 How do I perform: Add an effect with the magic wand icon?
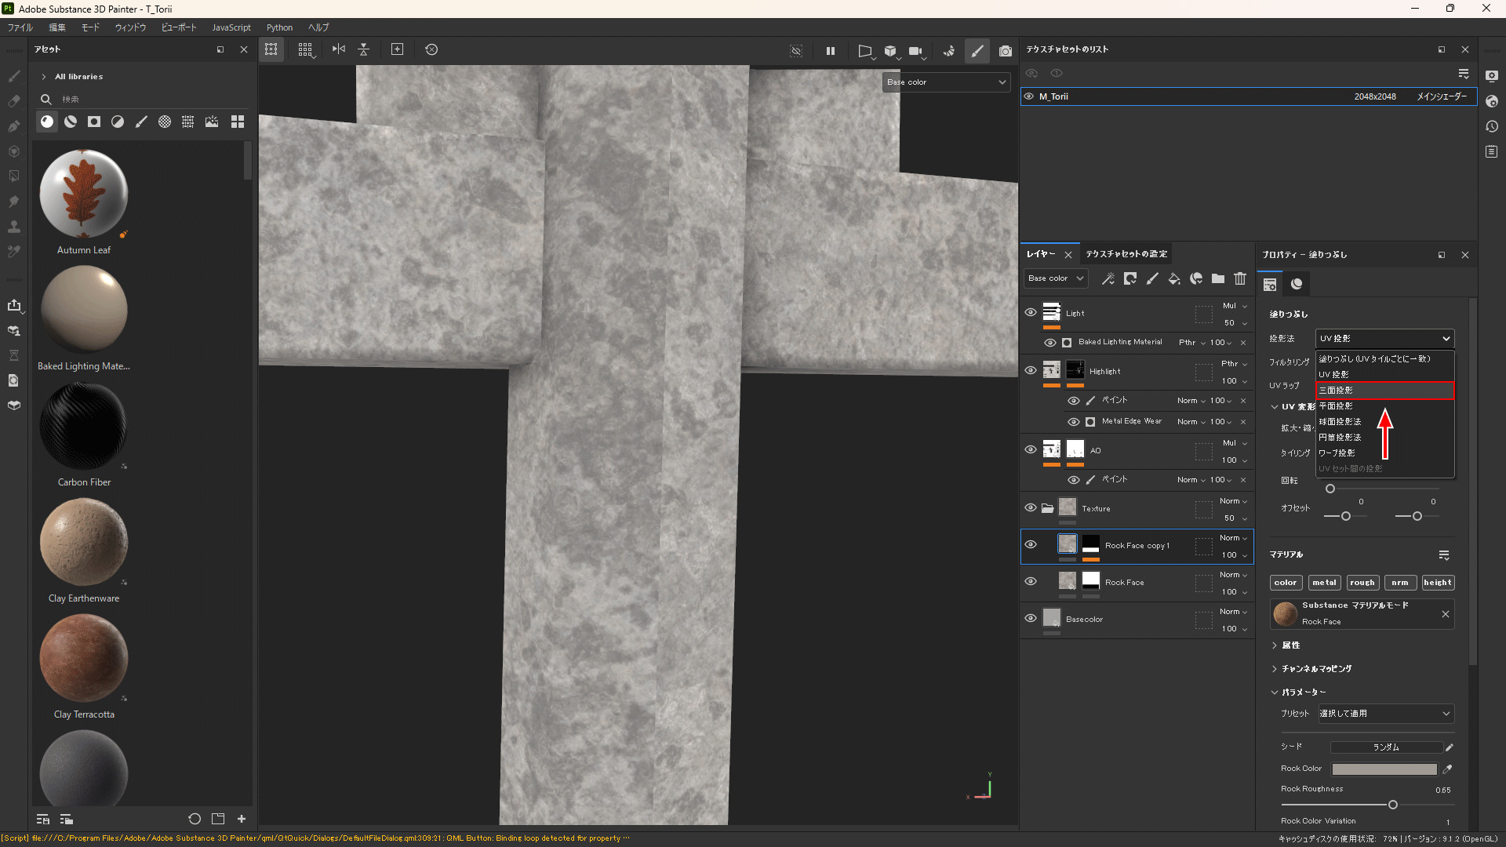[x=1108, y=278]
